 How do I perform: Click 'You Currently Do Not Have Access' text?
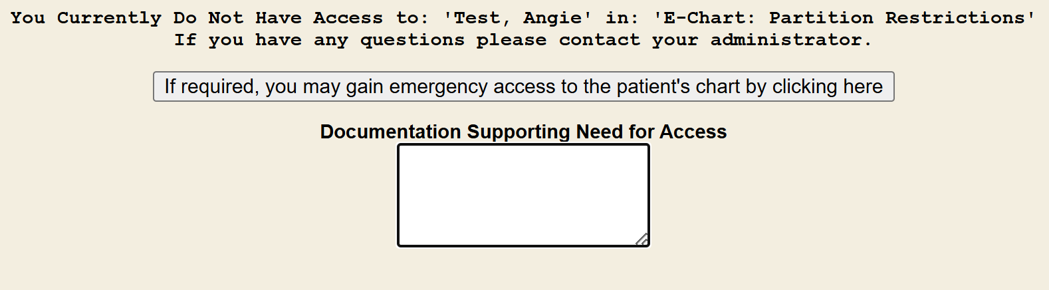pos(196,18)
